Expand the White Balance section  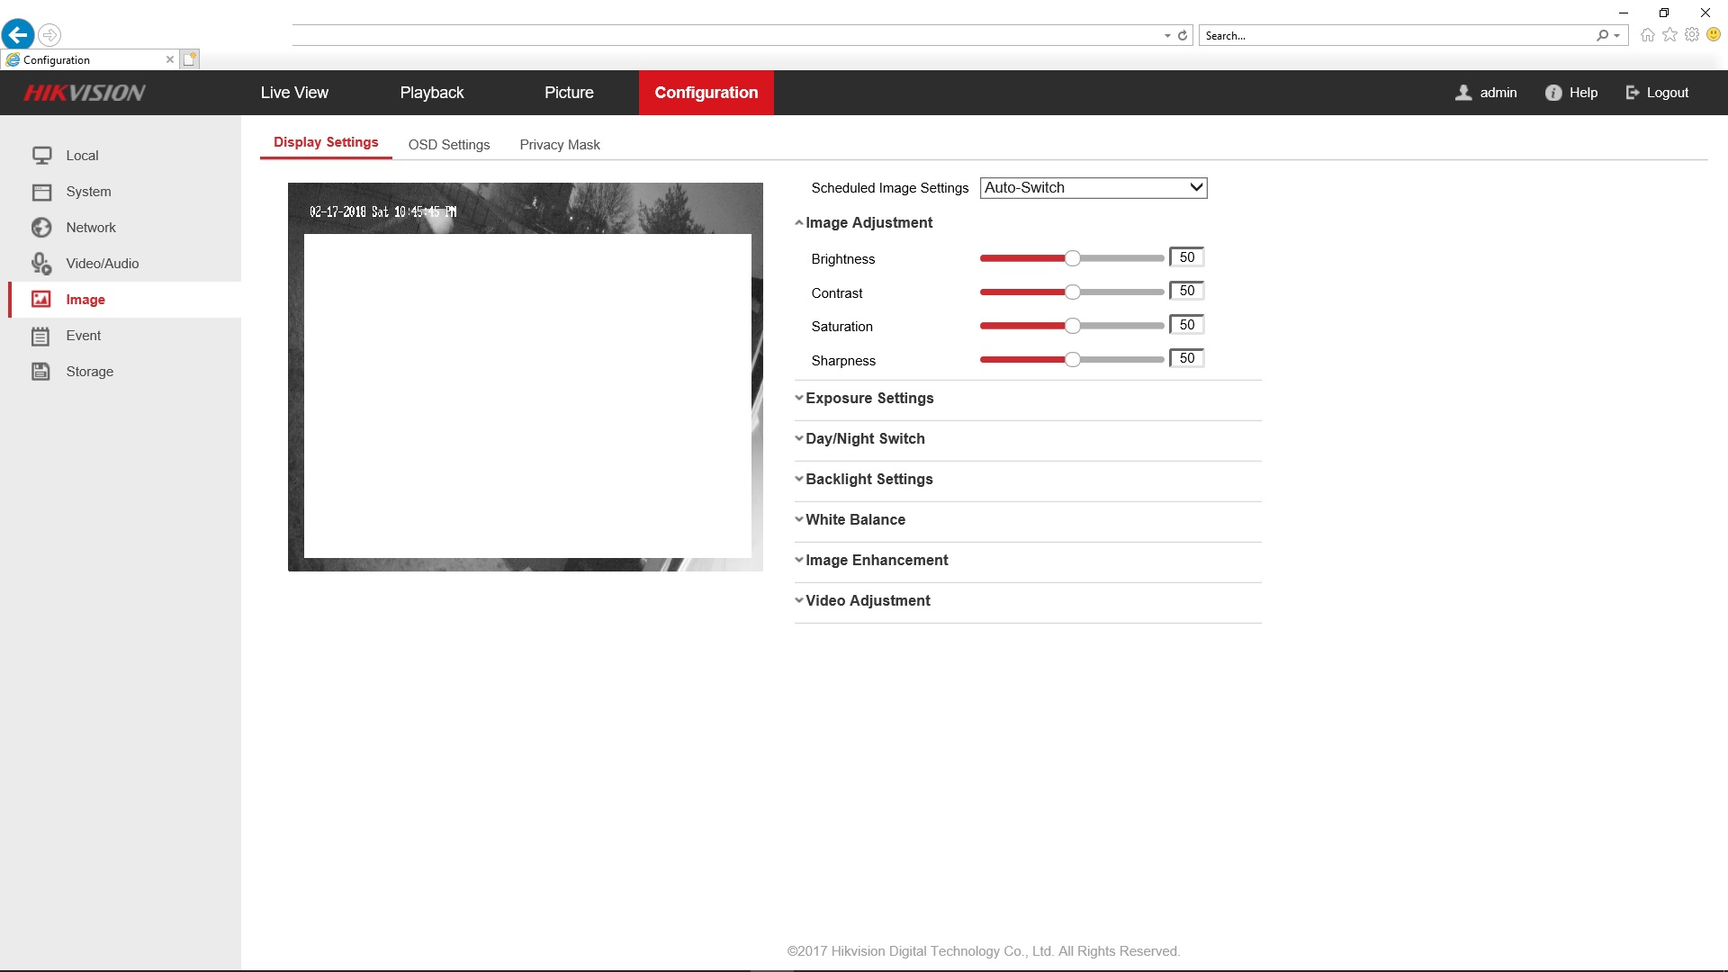(x=854, y=519)
